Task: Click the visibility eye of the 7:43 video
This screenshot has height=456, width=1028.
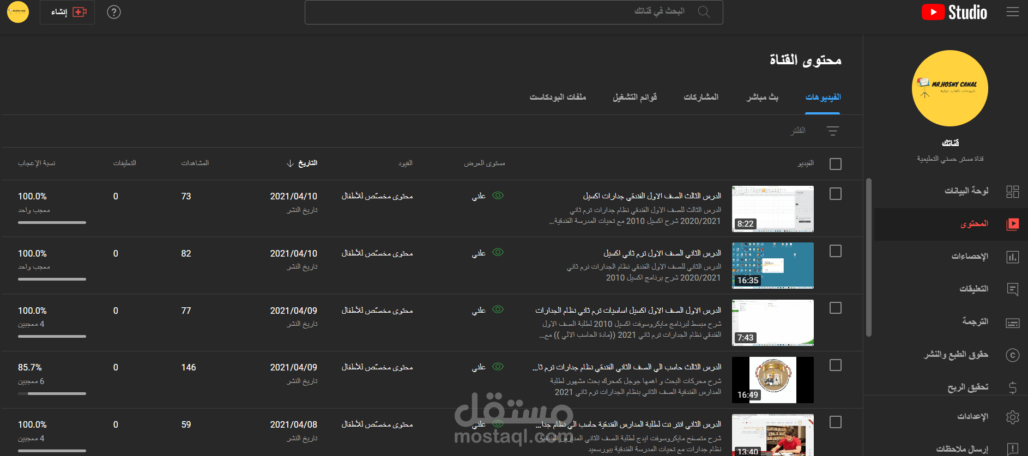Action: tap(498, 309)
